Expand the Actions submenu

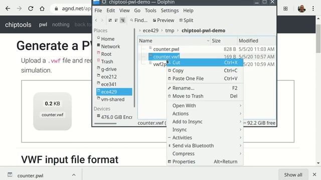205,113
